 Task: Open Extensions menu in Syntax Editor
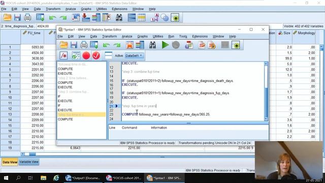[x=200, y=36]
